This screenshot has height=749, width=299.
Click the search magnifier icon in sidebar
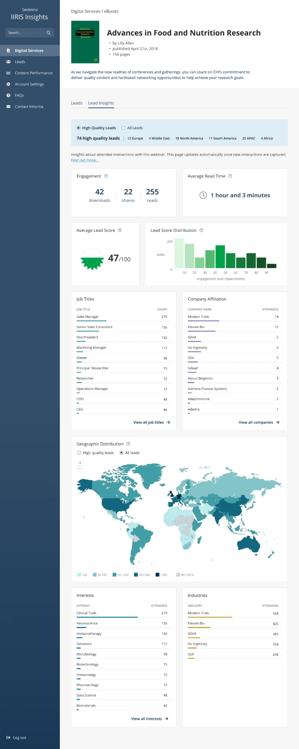[48, 33]
